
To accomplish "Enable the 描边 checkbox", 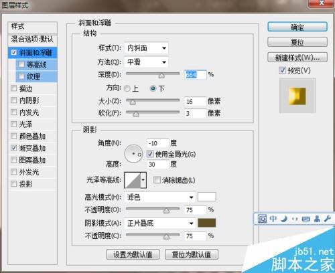I will pos(14,88).
